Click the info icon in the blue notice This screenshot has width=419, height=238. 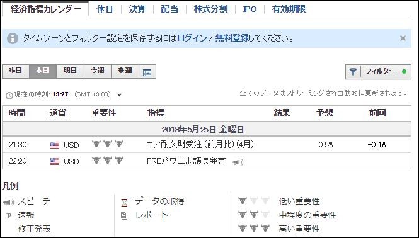pos(13,38)
